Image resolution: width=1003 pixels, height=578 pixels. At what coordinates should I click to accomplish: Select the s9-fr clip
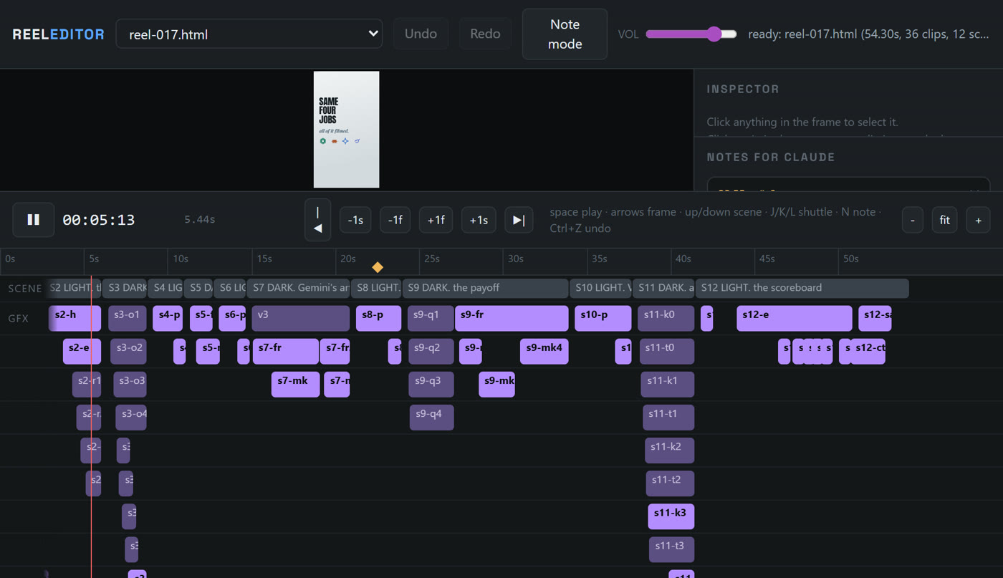pos(512,319)
